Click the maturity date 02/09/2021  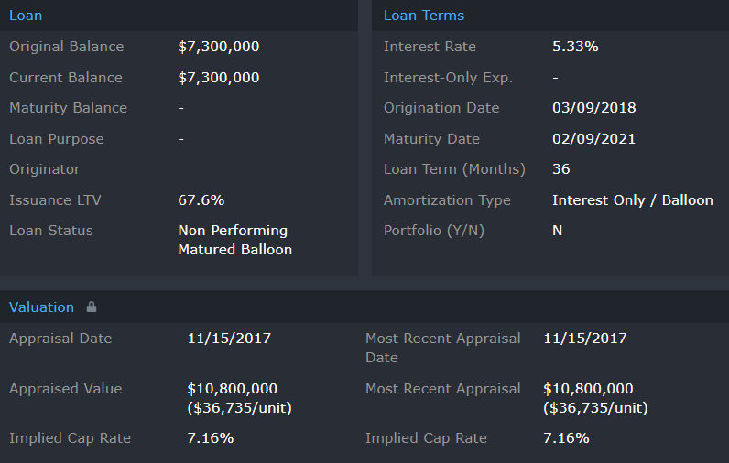pos(593,139)
